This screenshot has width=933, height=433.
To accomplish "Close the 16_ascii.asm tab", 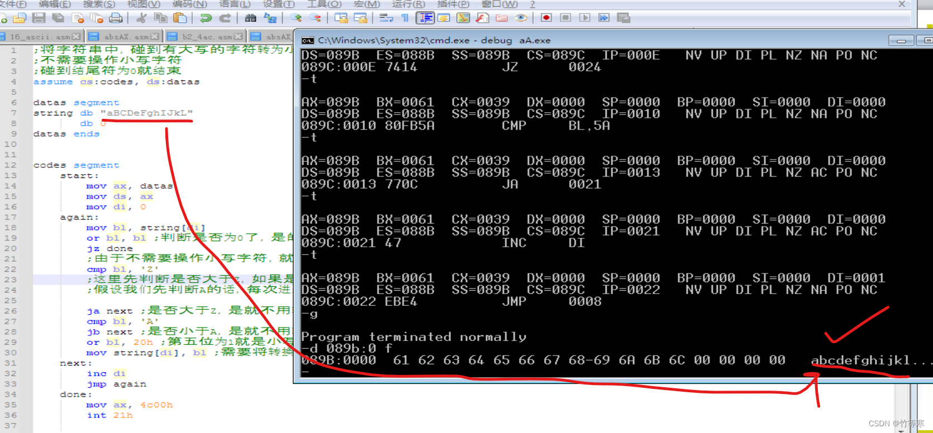I will click(x=76, y=36).
